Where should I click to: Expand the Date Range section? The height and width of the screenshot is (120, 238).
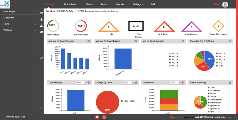[x=20, y=12]
